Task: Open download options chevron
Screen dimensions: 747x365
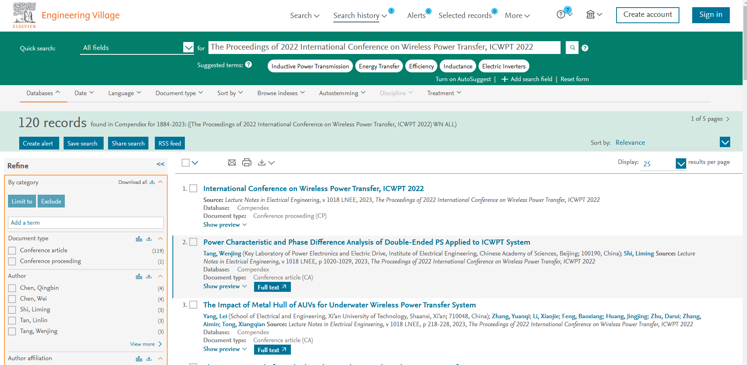Action: click(271, 163)
